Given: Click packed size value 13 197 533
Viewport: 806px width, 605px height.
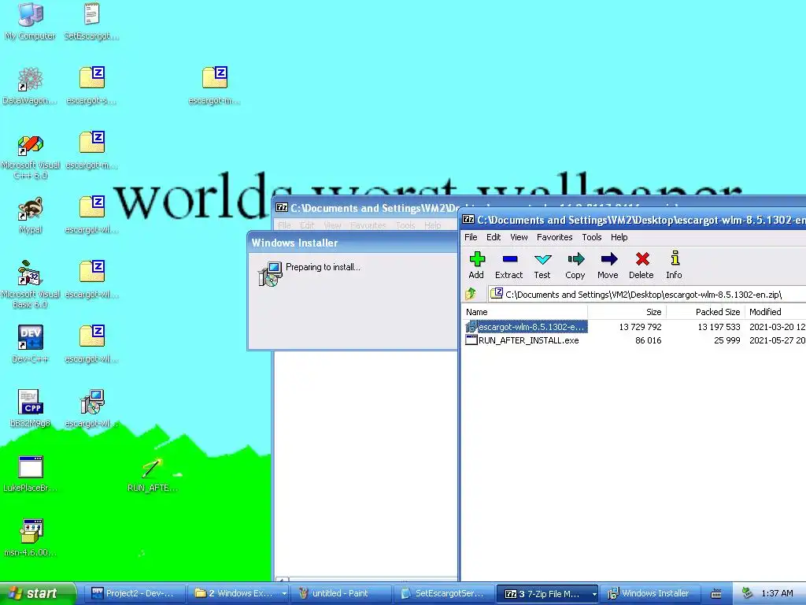Looking at the screenshot, I should click(x=719, y=327).
